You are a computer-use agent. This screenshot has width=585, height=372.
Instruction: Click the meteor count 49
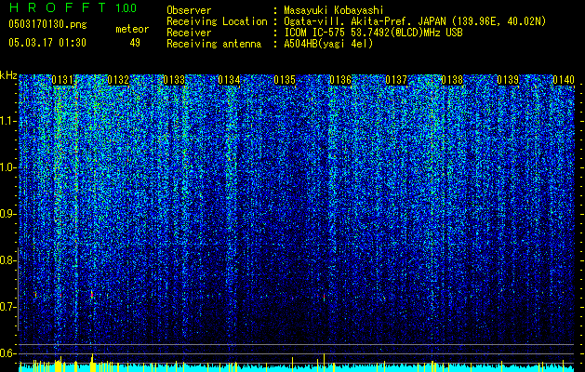pos(135,43)
